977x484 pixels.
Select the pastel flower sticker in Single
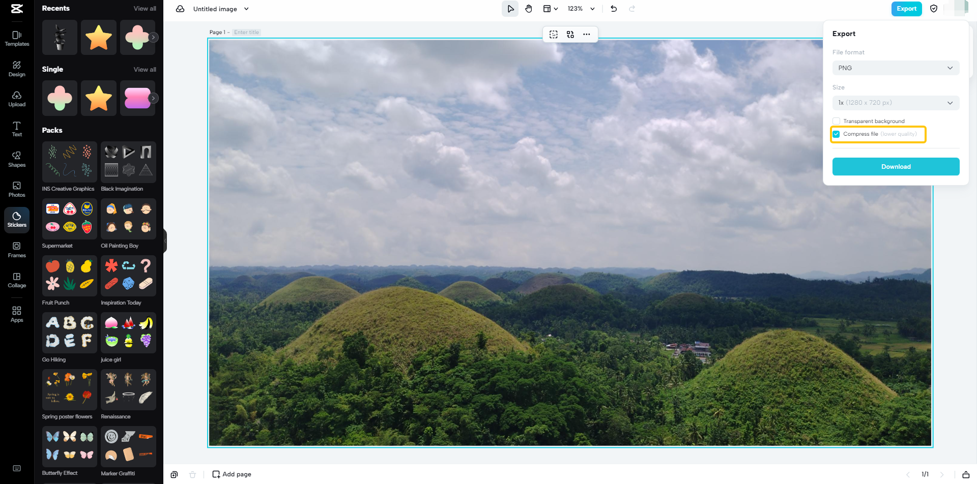point(60,98)
